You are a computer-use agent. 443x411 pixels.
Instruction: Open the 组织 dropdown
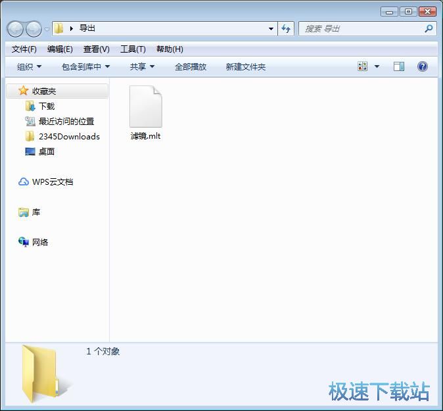click(x=29, y=67)
